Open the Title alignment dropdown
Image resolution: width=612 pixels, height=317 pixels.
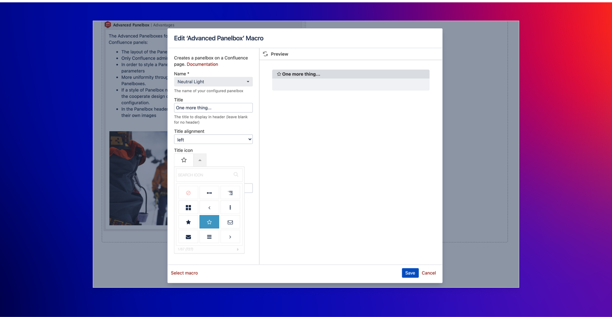[213, 139]
